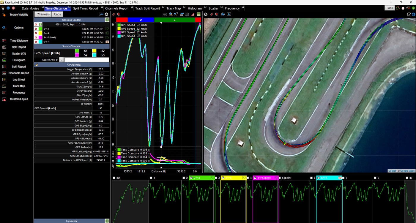Viewport: 416px width, 223px height.
Task: Open the Search ANY of options button
Action: pyautogui.click(x=62, y=60)
